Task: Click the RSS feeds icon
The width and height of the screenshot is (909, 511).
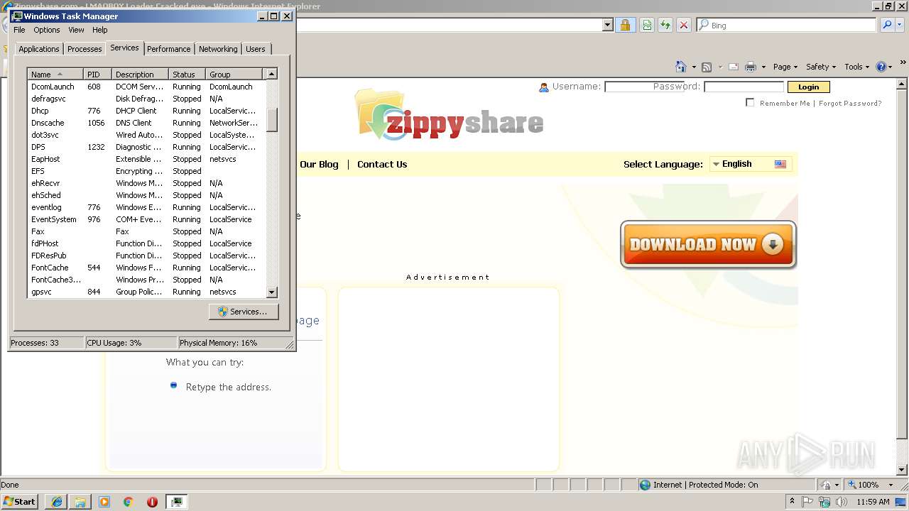Action: tap(707, 67)
